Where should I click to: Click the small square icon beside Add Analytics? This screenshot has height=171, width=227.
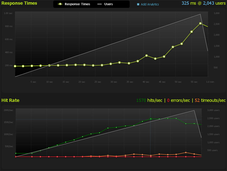138,5
